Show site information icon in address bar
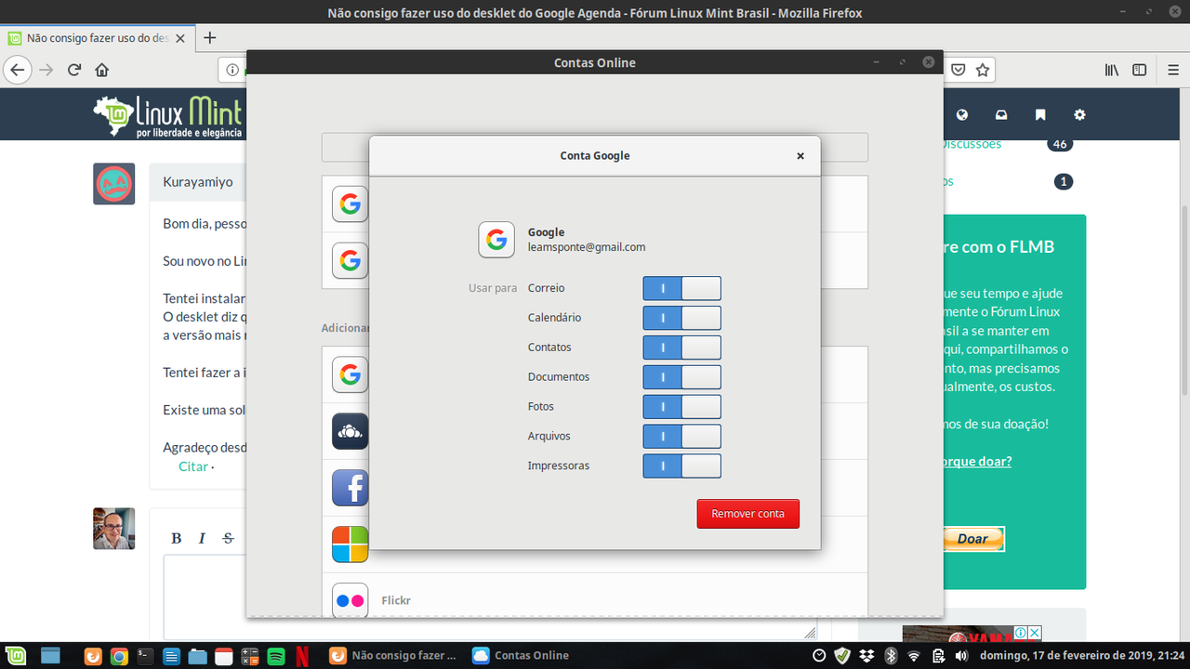The height and width of the screenshot is (669, 1190). click(233, 70)
